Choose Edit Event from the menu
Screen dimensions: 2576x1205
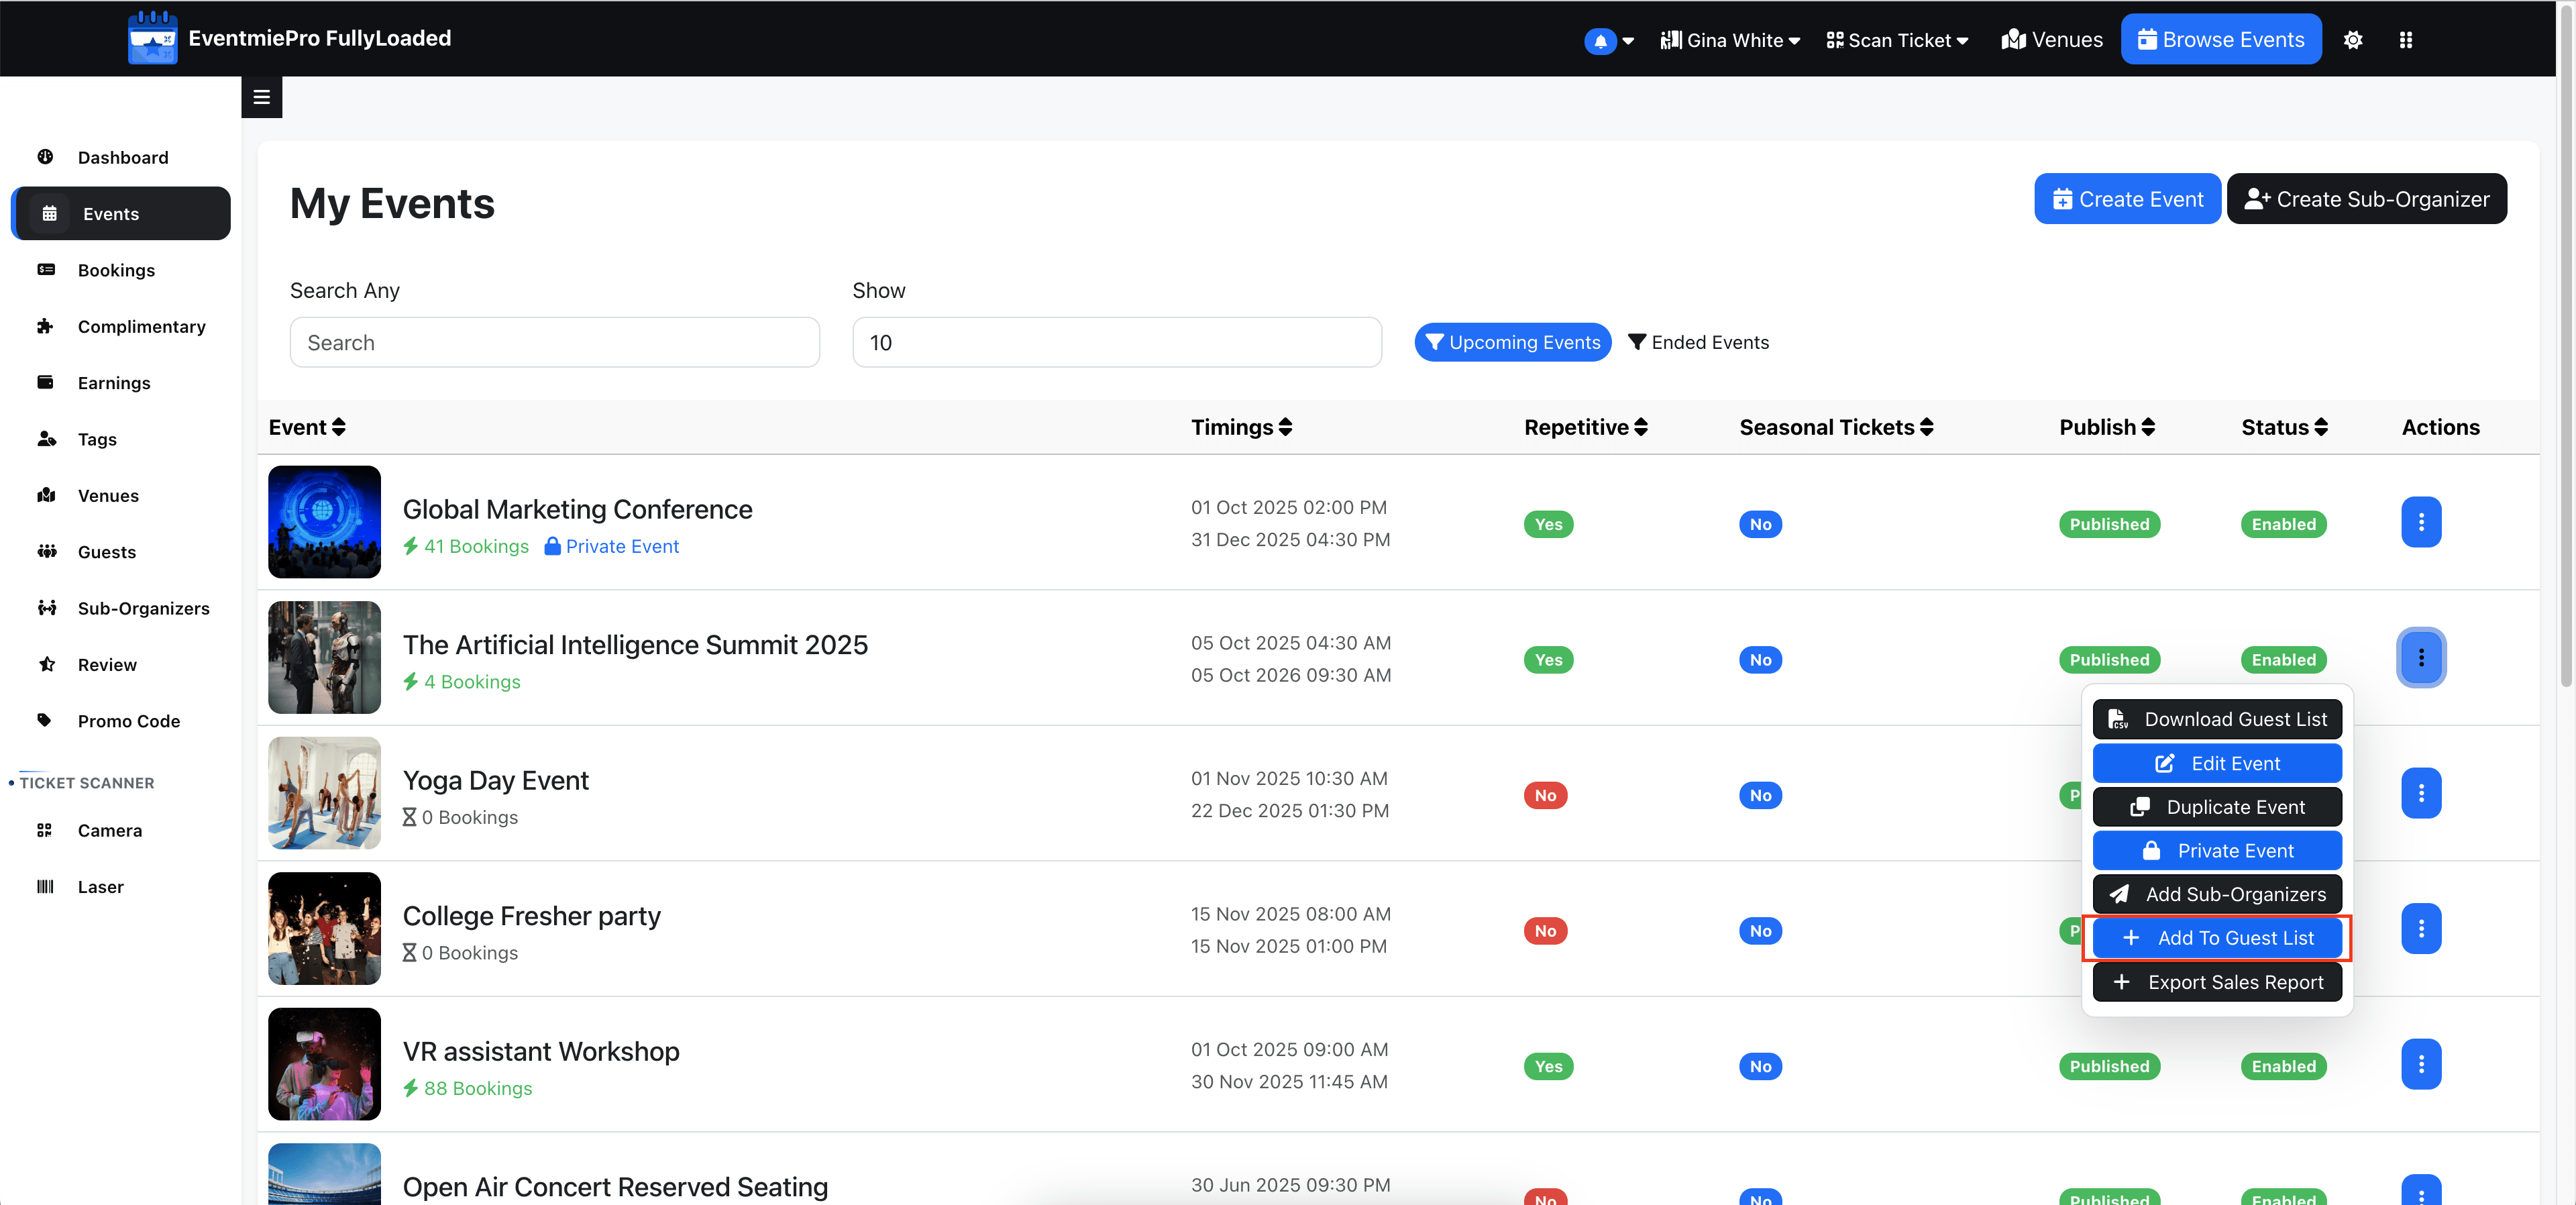(2216, 763)
